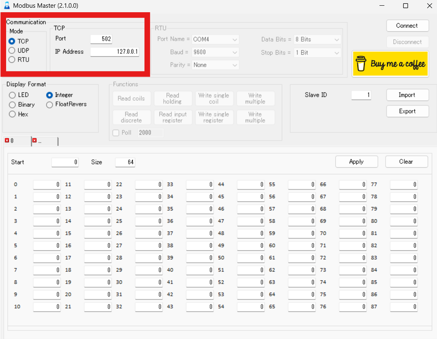Click the Buy me a coffee banner

(390, 64)
